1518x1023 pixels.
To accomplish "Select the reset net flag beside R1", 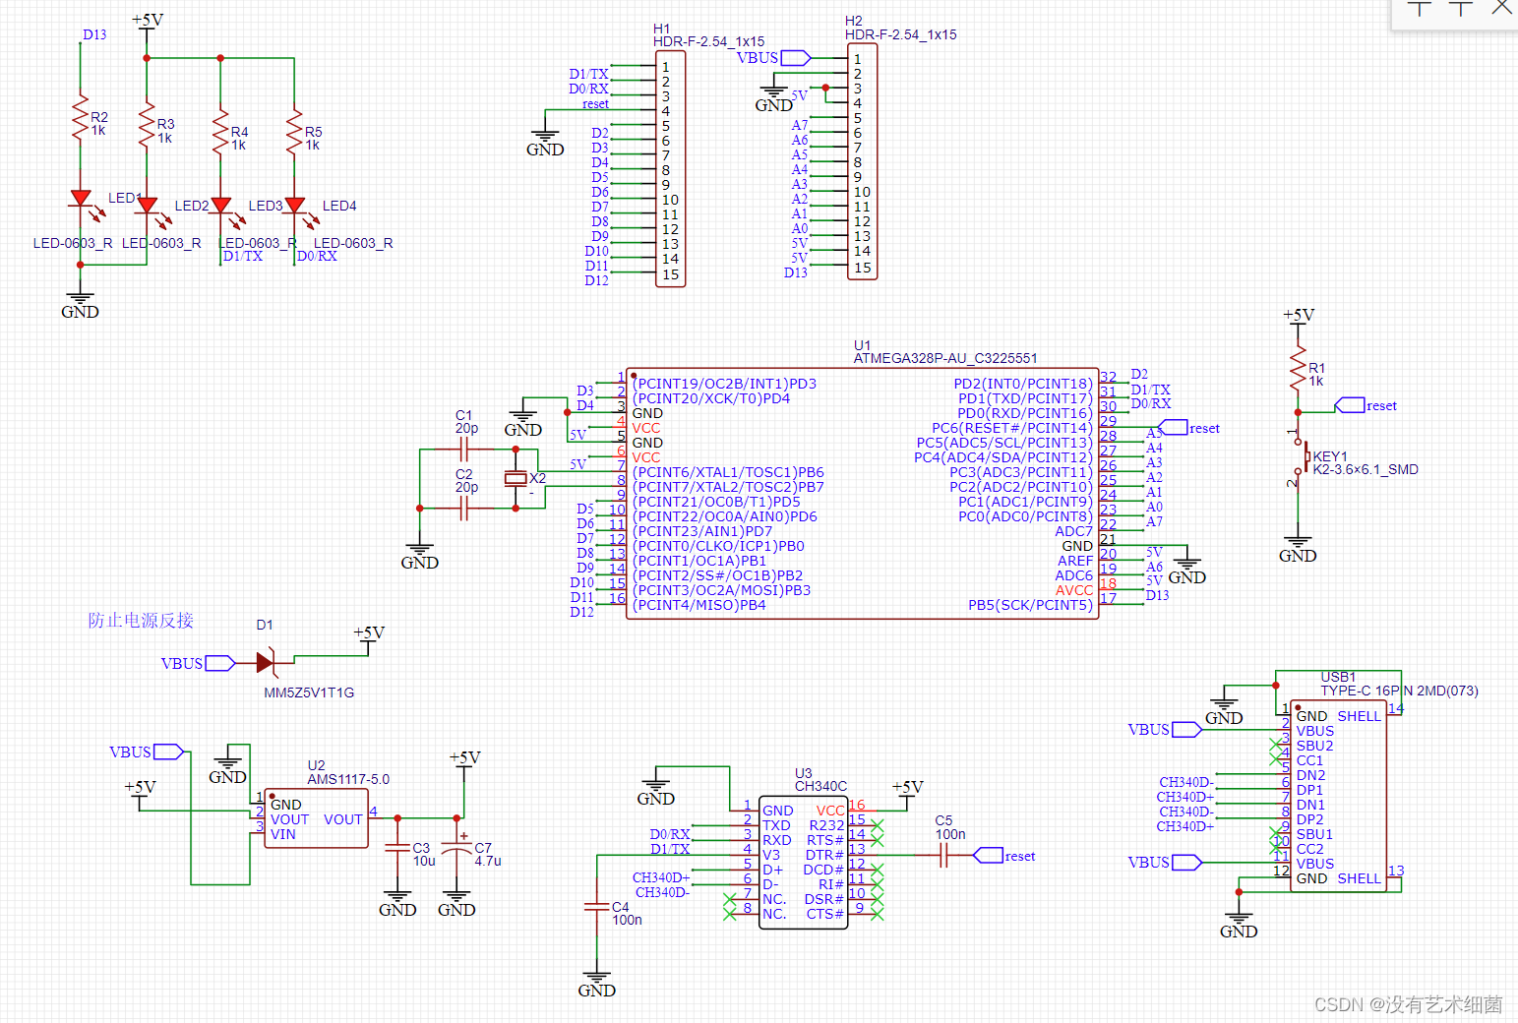I will [x=1366, y=405].
